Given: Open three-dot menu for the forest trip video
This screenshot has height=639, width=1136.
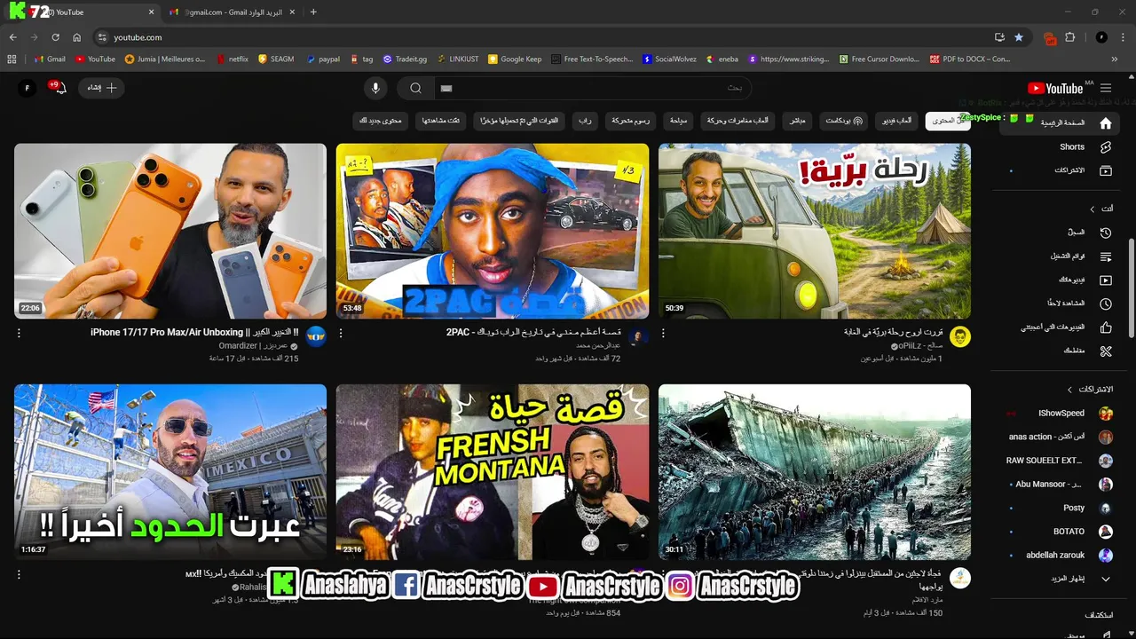Looking at the screenshot, I should [663, 334].
